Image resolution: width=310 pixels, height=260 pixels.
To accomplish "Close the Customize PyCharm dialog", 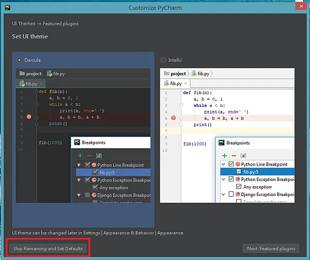I will coord(301,6).
